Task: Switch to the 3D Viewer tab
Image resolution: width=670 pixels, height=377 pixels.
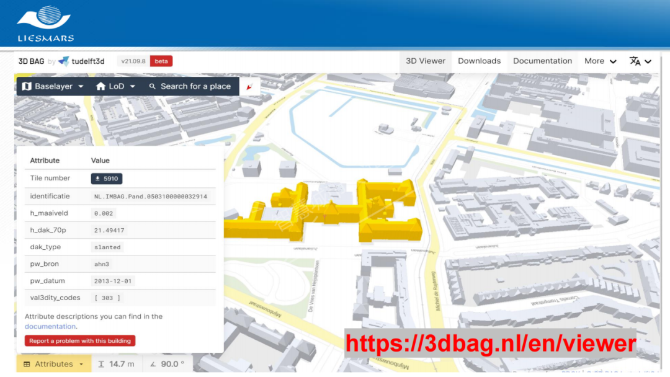Action: (425, 61)
